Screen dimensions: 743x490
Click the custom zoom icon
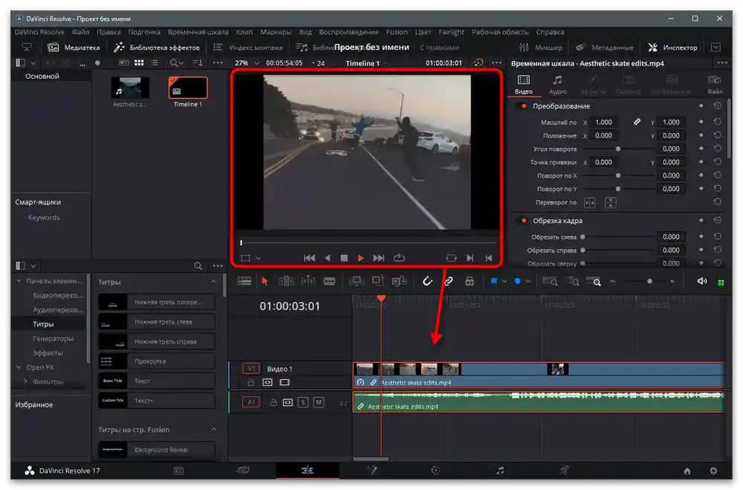click(x=594, y=282)
